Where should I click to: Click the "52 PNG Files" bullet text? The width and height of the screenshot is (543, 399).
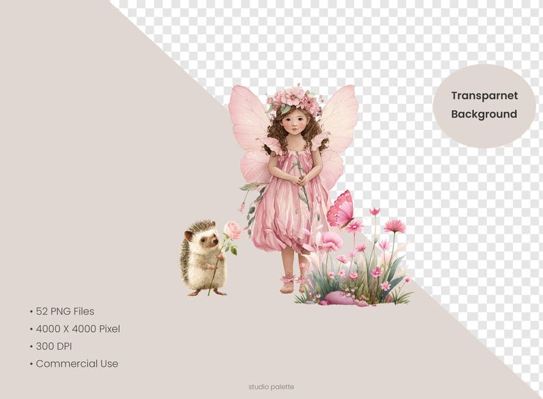[65, 312]
